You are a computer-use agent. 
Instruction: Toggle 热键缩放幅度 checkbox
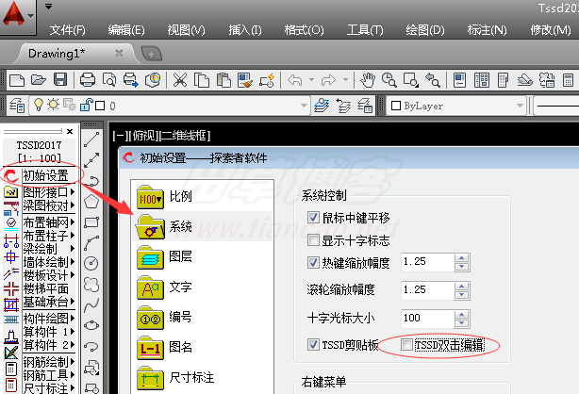[313, 263]
